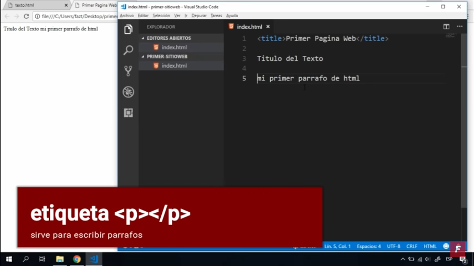This screenshot has height=266, width=474.
Task: Change the HTML language mode
Action: point(430,246)
